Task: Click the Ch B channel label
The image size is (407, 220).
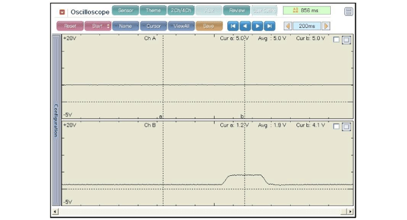Action: (150, 125)
